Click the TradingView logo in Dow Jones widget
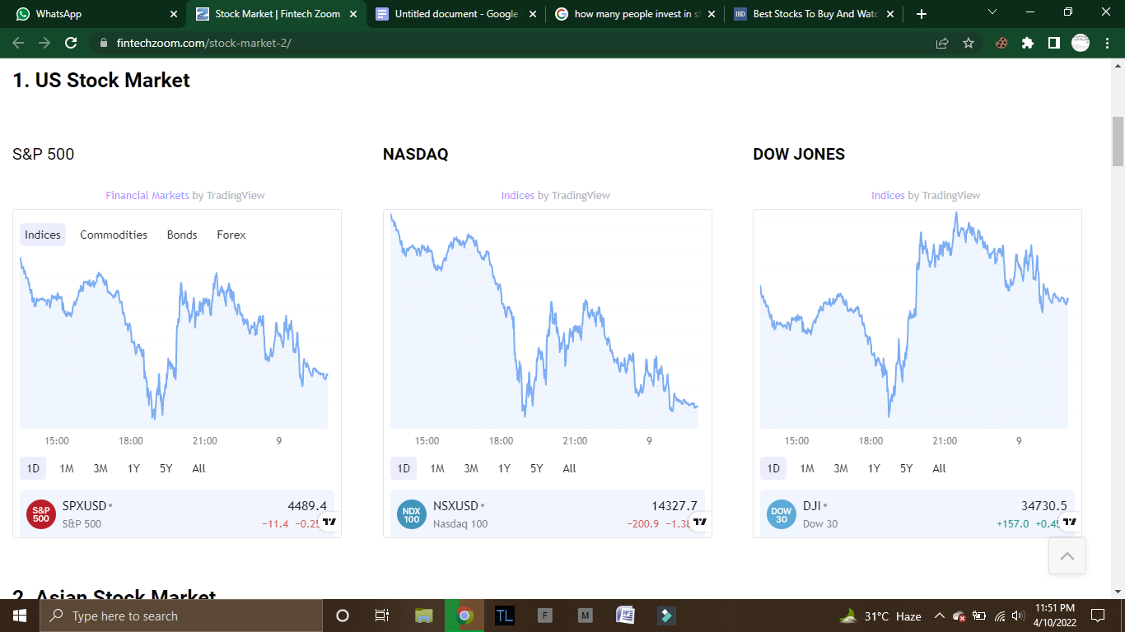This screenshot has width=1125, height=632. [1070, 521]
